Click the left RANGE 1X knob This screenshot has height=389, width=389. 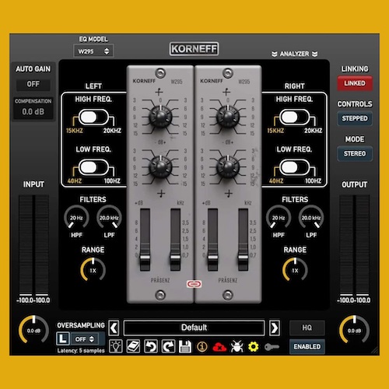[93, 270]
